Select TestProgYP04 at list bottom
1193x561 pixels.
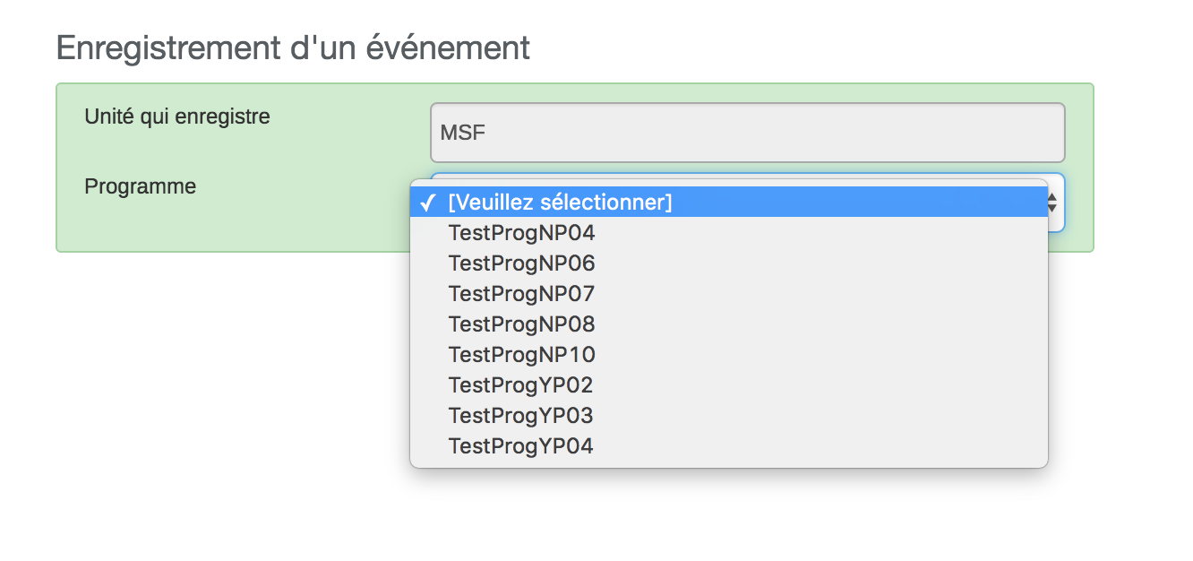coord(520,446)
